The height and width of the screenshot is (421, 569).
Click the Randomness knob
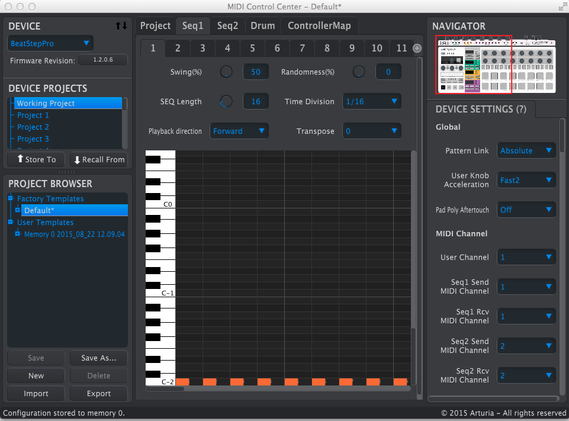pos(359,72)
